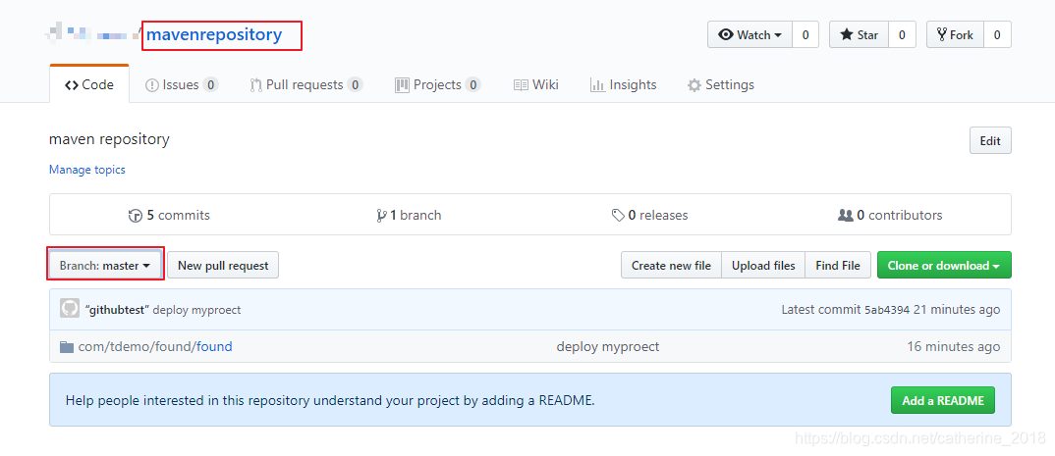Click the tag icon beside 0 releases
This screenshot has width=1055, height=456.
618,216
